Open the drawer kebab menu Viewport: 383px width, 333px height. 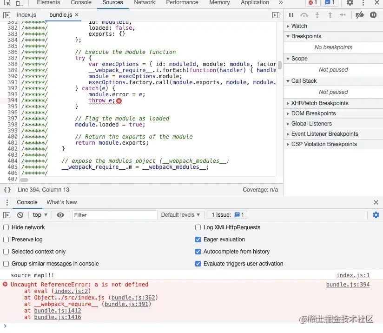(7, 202)
